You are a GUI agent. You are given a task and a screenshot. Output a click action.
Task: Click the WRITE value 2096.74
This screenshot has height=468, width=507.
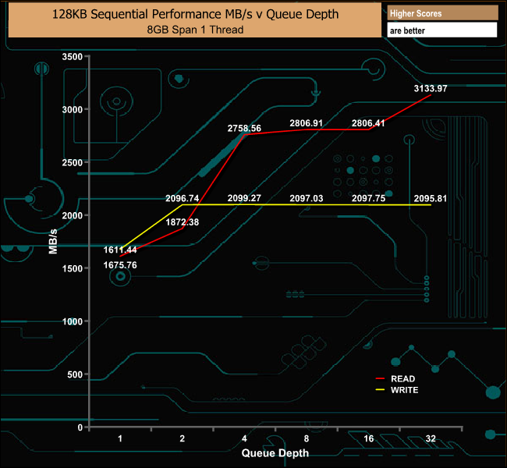click(x=182, y=198)
